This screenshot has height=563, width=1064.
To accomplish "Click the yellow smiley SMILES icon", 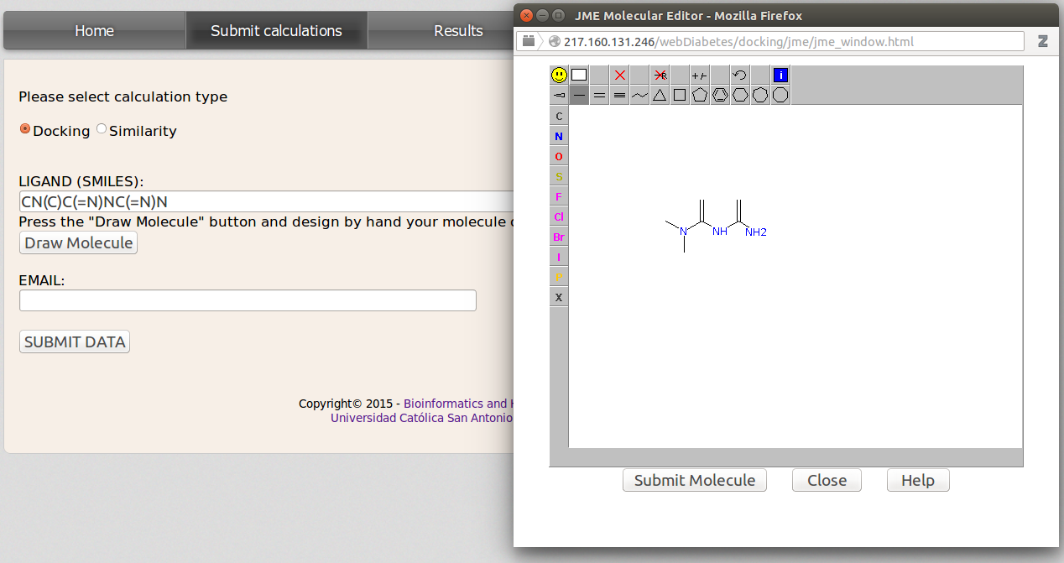I will 559,75.
